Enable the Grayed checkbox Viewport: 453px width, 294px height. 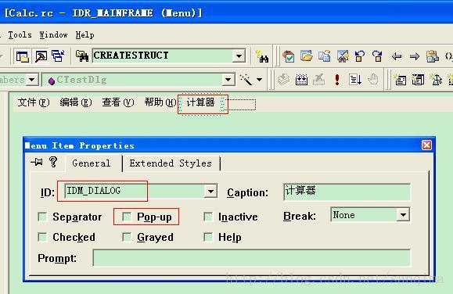(127, 237)
